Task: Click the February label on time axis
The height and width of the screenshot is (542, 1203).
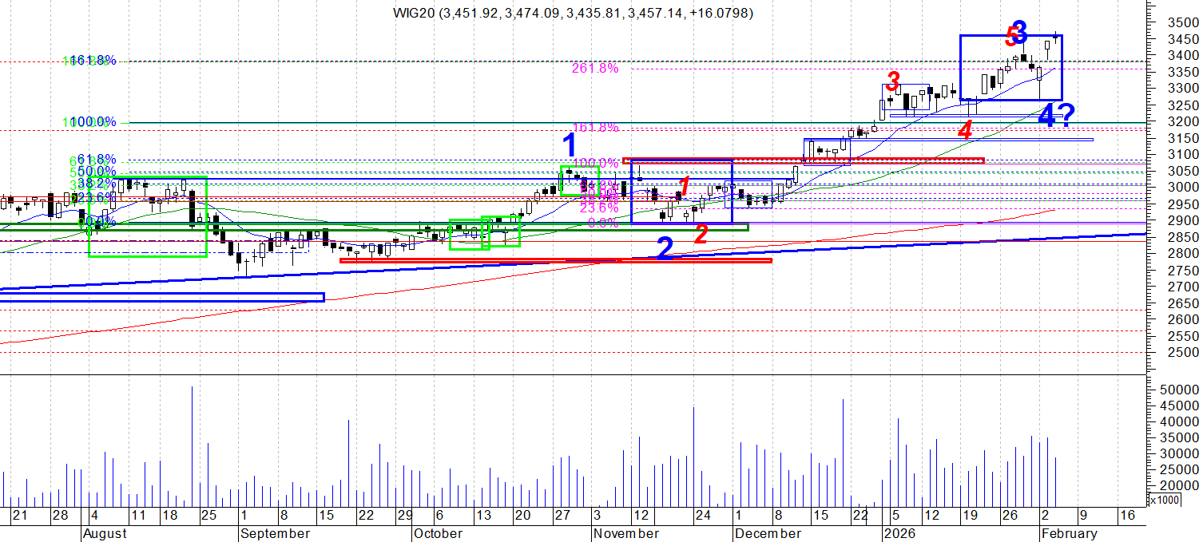Action: [1068, 533]
